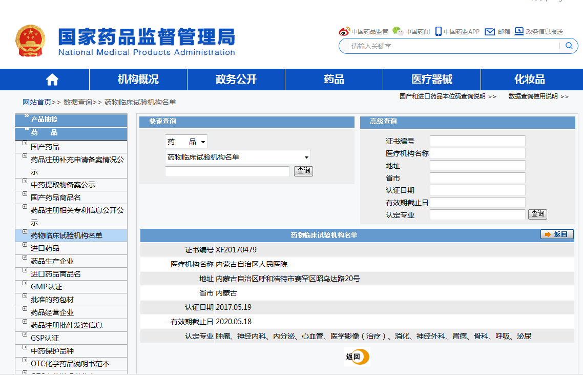The width and height of the screenshot is (583, 375).
Task: Select 药物临床试验机构名单 in sidebar
Action: tap(67, 236)
